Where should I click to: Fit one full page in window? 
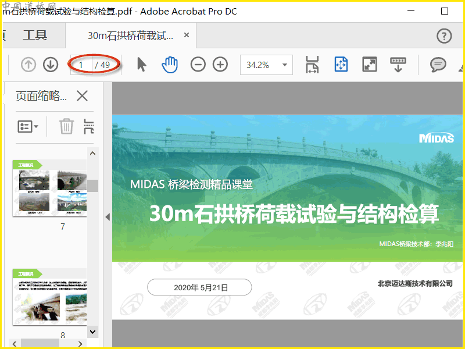coord(341,65)
